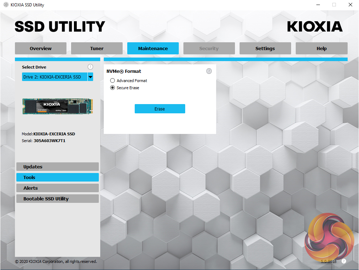Image resolution: width=359 pixels, height=270 pixels.
Task: Expand the drive selection dropdown arrow
Action: pos(90,77)
